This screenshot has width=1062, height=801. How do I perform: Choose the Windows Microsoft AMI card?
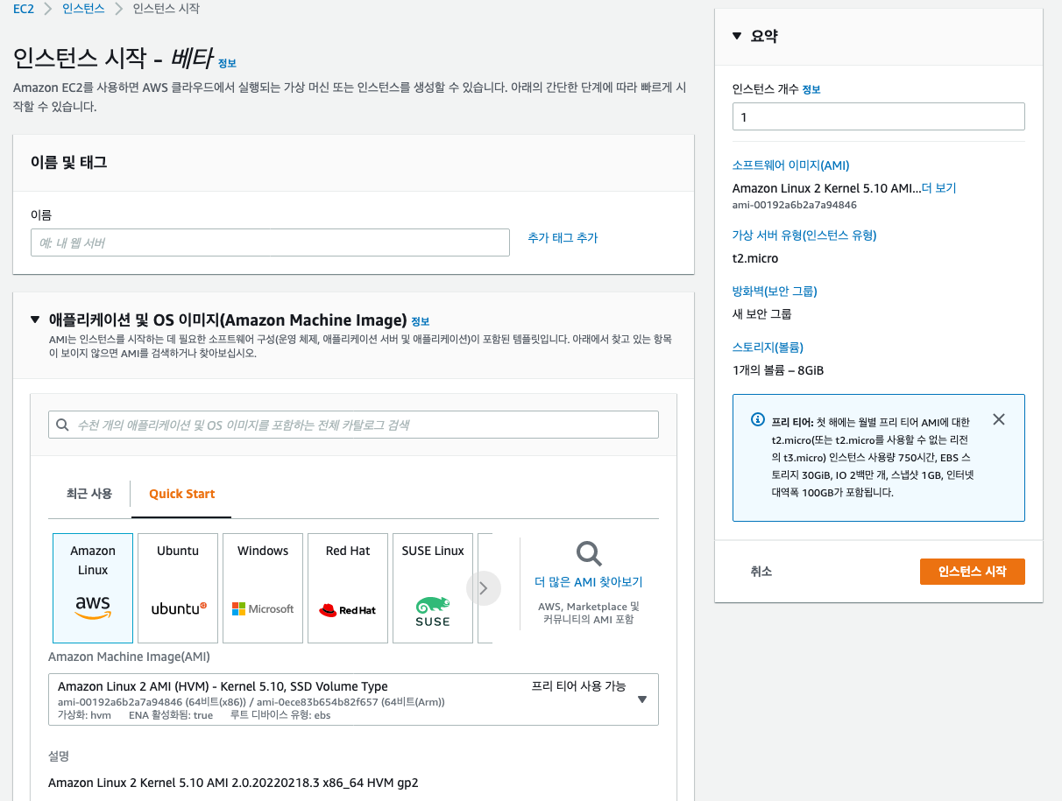[x=263, y=588]
